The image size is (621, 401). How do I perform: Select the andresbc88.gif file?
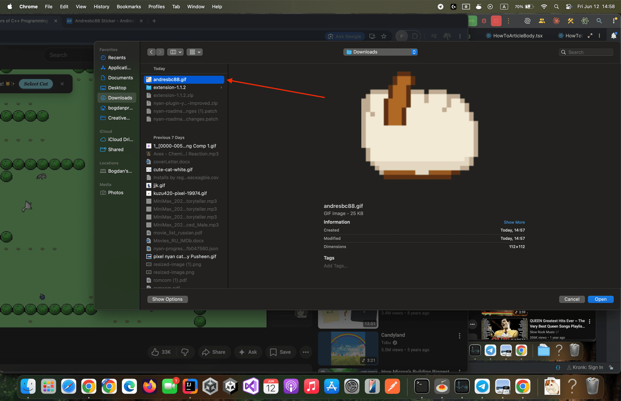coord(184,79)
